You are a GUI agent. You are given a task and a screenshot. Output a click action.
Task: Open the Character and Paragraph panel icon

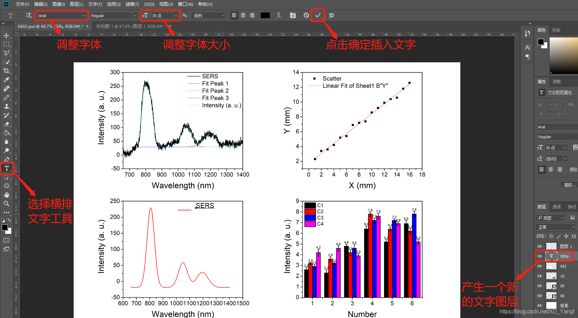click(293, 15)
